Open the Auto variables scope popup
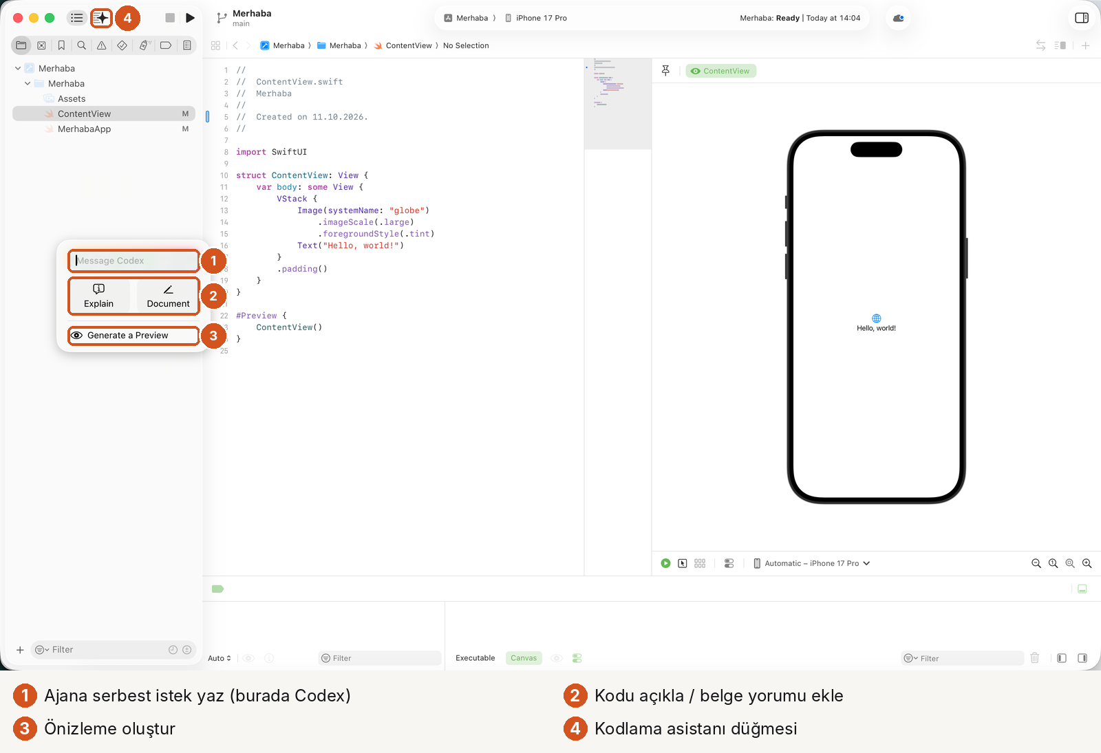 pyautogui.click(x=220, y=658)
